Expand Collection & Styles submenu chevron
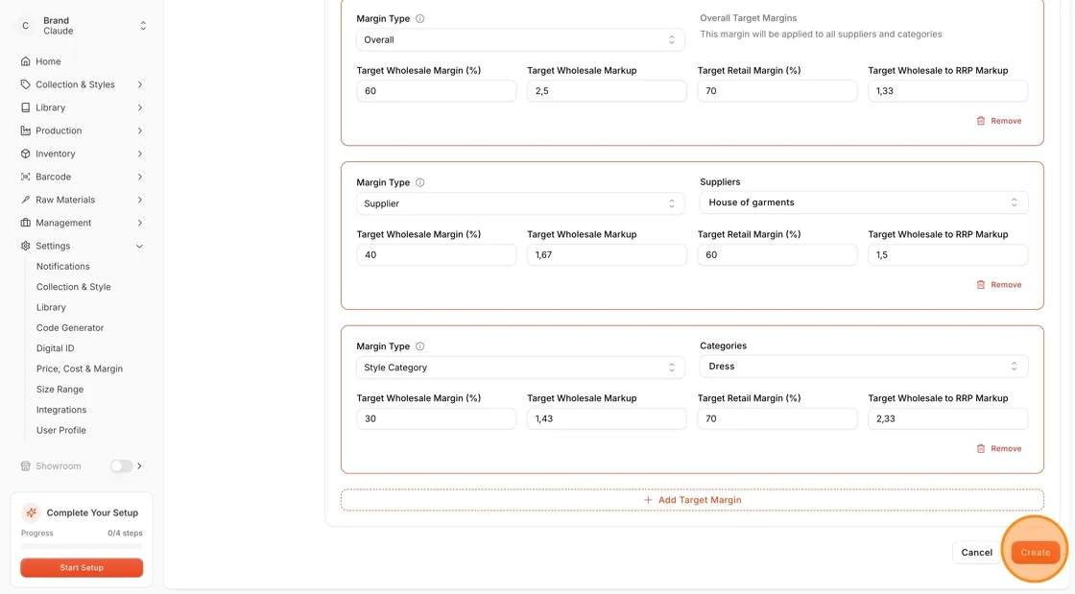Viewport: 1075px width, 594px height. pos(140,84)
